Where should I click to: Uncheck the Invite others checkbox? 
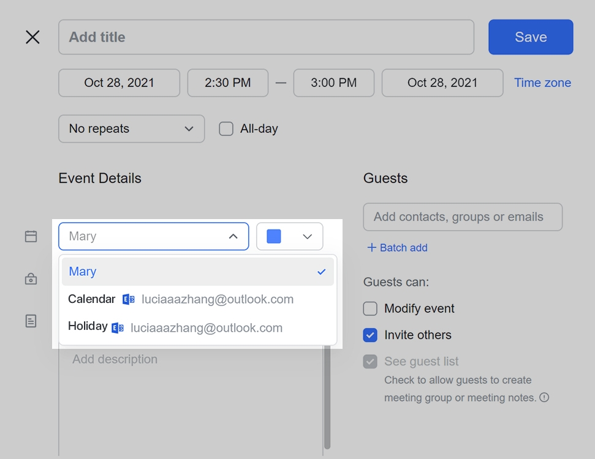click(370, 335)
